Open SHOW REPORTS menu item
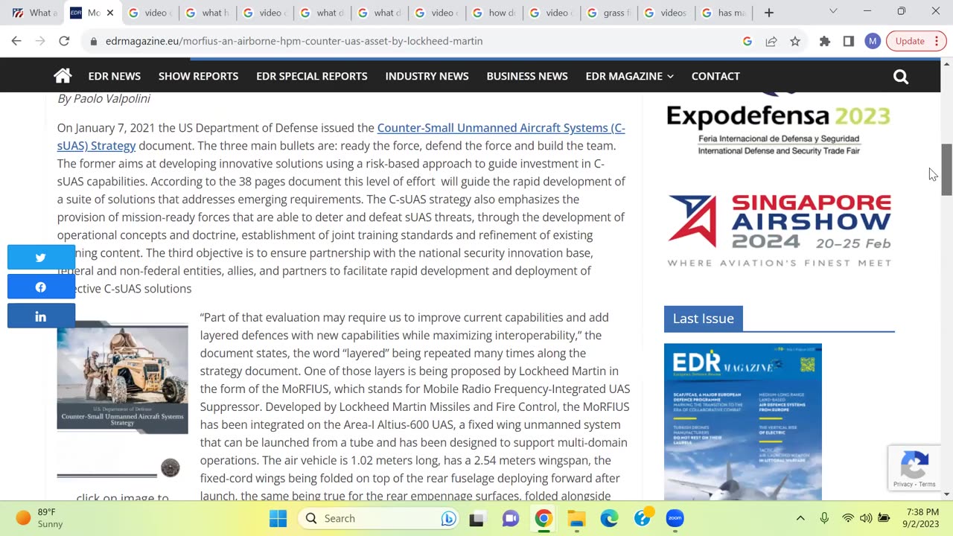The image size is (953, 536). pos(198,76)
